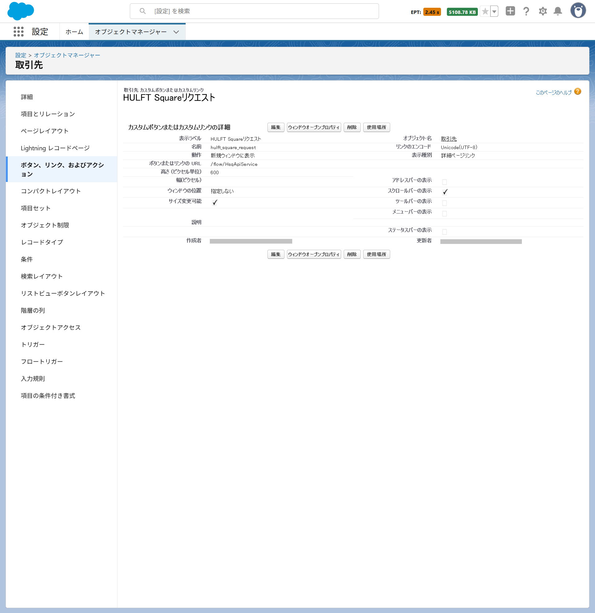The image size is (595, 613).
Task: Open the help question mark icon
Action: click(x=526, y=11)
